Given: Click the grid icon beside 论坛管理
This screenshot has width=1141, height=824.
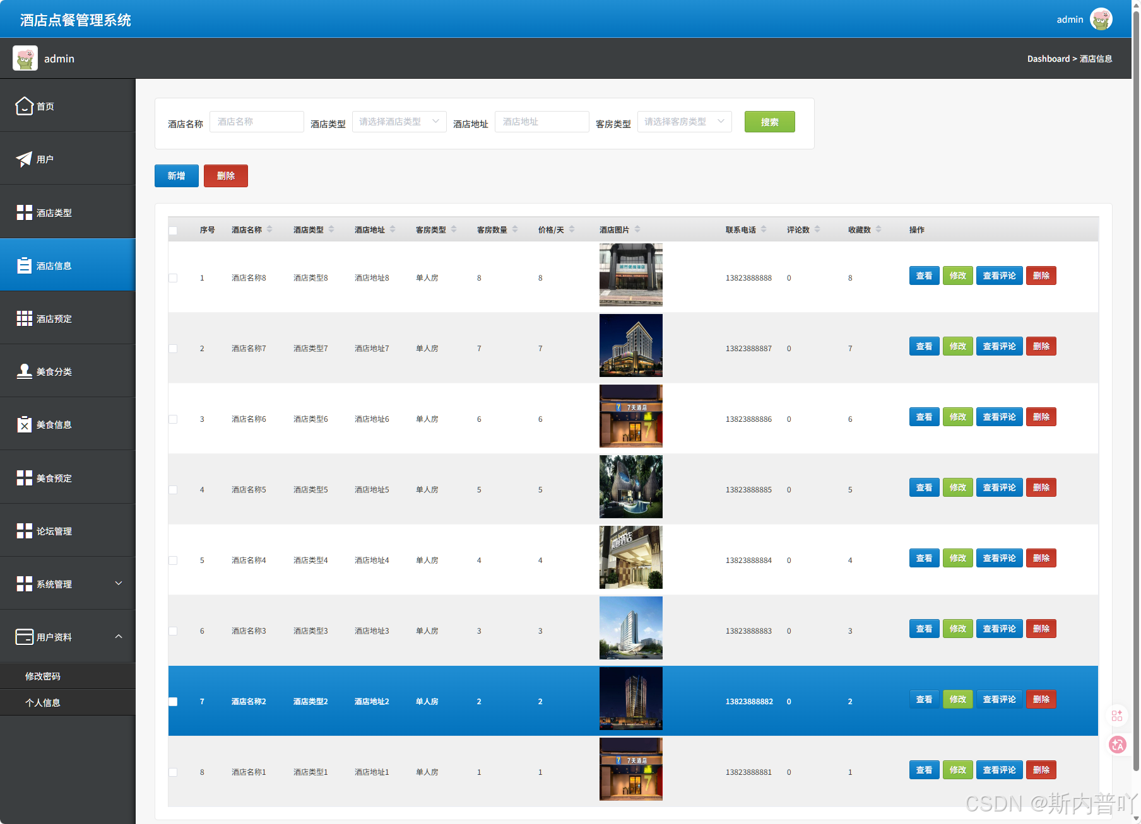Looking at the screenshot, I should 24,531.
